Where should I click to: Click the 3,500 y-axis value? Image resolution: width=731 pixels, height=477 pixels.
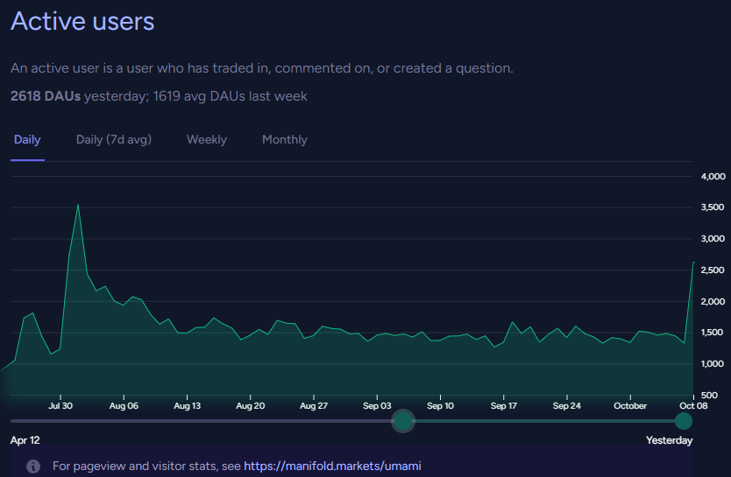(713, 207)
